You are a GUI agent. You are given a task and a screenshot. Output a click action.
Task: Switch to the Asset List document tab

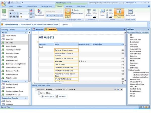pyautogui.click(x=38, y=29)
